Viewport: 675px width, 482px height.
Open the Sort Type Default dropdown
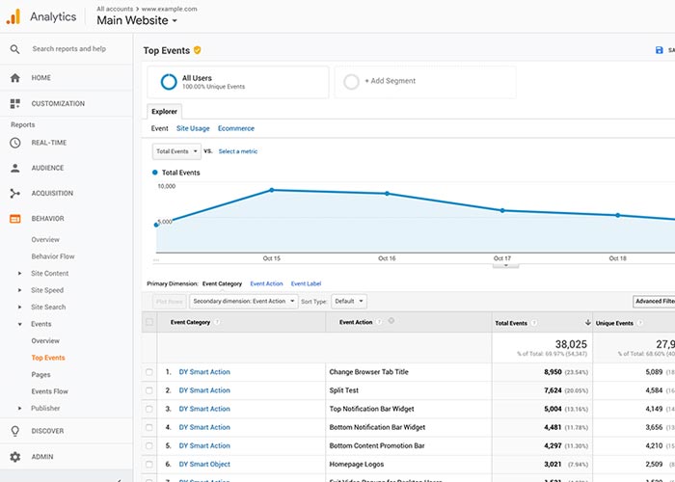348,301
